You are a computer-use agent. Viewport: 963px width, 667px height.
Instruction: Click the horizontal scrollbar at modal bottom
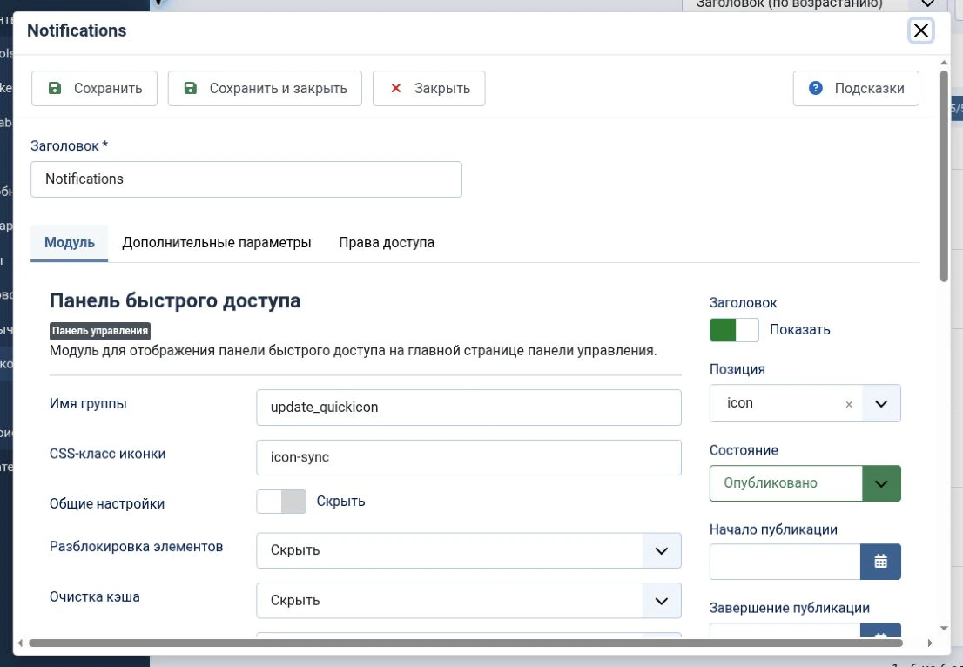point(466,643)
